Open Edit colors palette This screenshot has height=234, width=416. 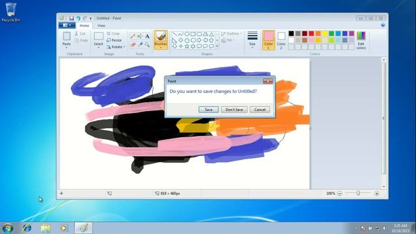pyautogui.click(x=361, y=40)
